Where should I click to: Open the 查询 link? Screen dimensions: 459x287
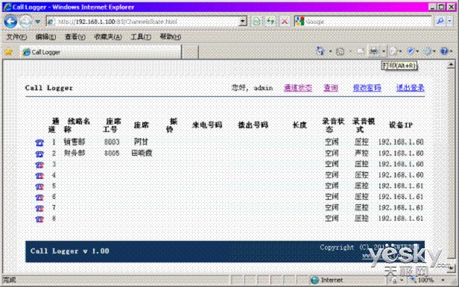[331, 88]
